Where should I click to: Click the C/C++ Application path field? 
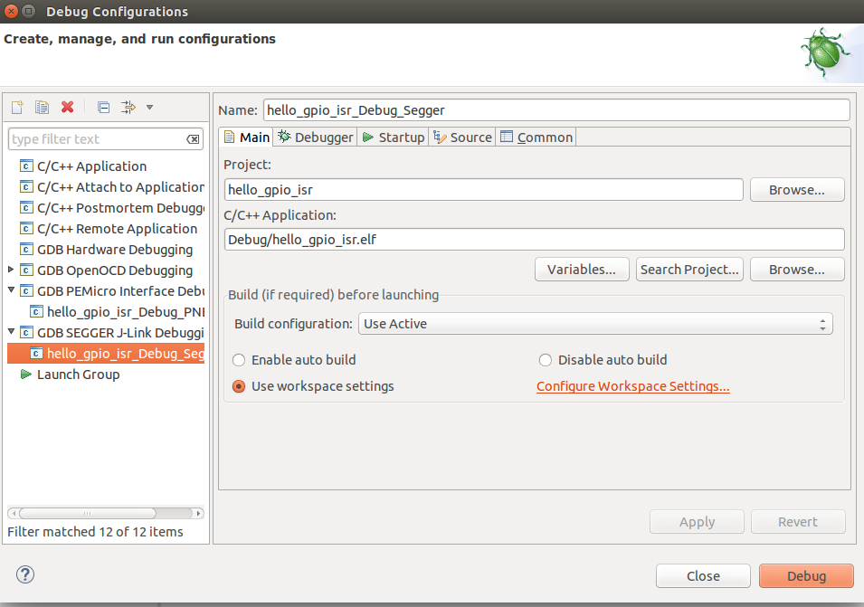[x=534, y=239]
